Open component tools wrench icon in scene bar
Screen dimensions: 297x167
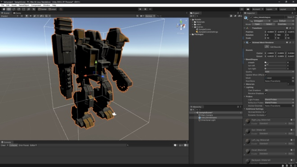(x=137, y=16)
